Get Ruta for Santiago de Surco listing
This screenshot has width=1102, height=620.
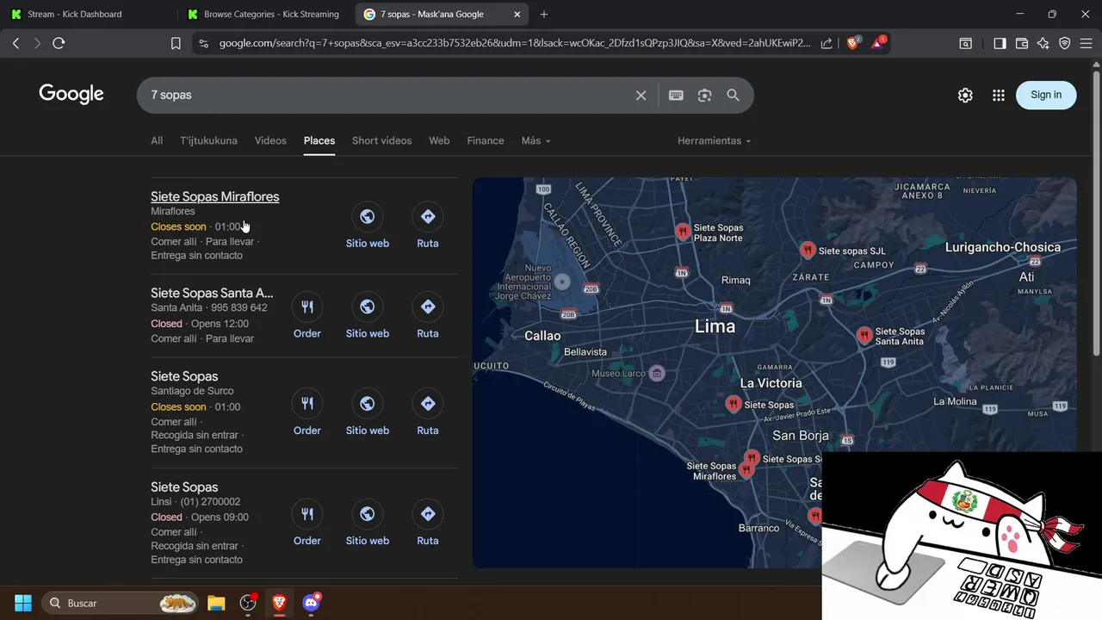pyautogui.click(x=428, y=413)
